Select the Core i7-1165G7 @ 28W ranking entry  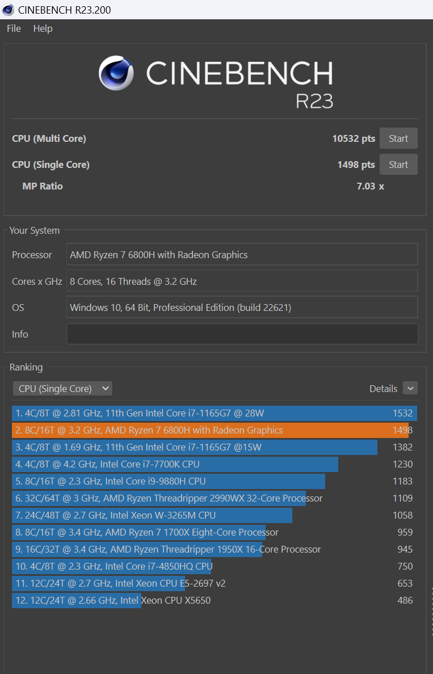point(214,413)
